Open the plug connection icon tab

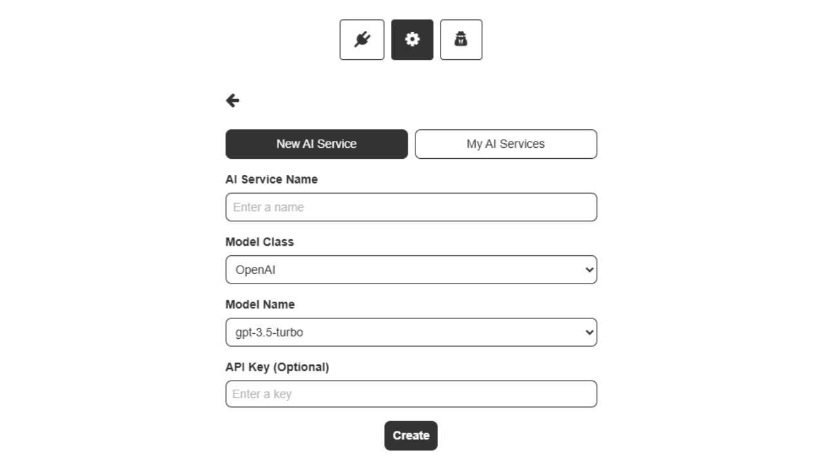coord(362,40)
